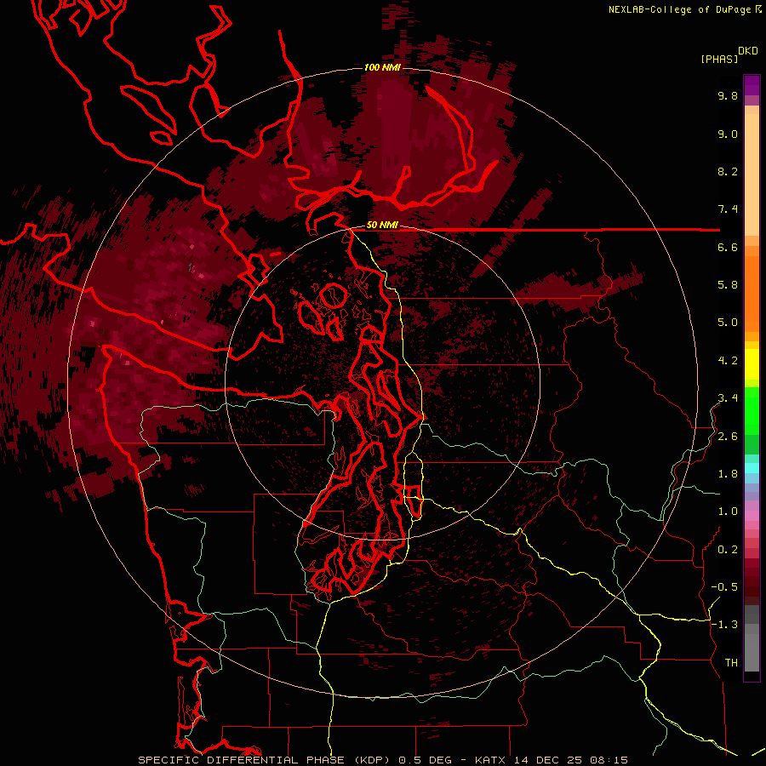Screen dimensions: 766x766
Task: Click the 2.6 value on color scale
Action: (x=728, y=437)
